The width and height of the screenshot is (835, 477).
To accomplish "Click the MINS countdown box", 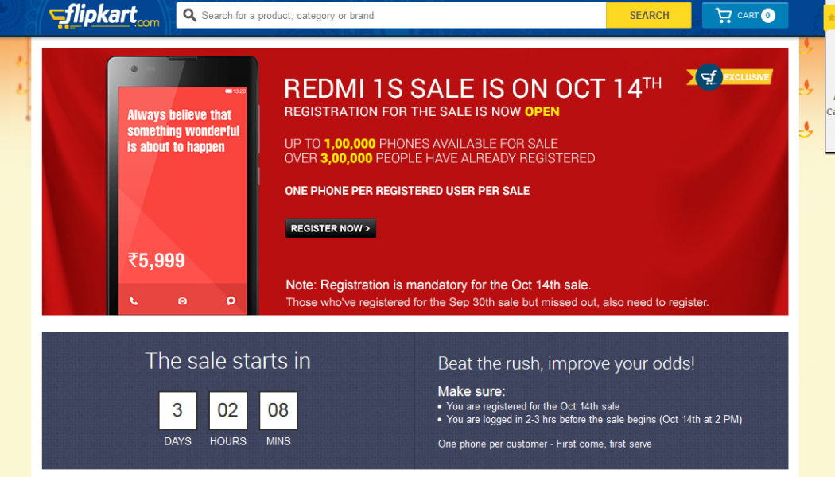I will tap(278, 410).
